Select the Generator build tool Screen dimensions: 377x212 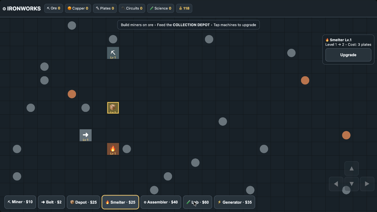tap(234, 202)
